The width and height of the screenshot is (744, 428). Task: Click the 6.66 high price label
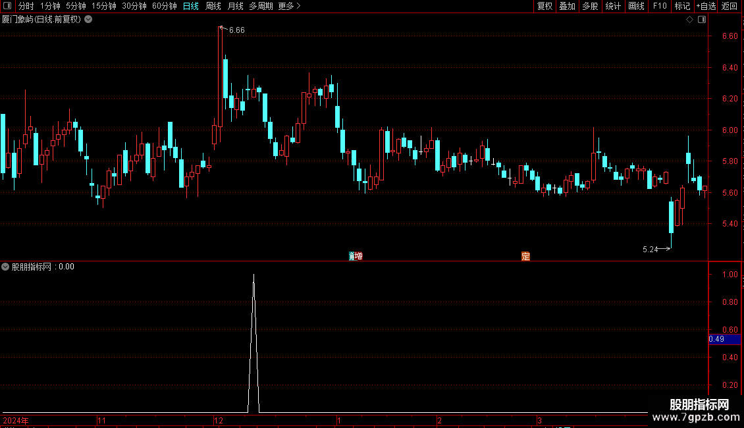[237, 30]
